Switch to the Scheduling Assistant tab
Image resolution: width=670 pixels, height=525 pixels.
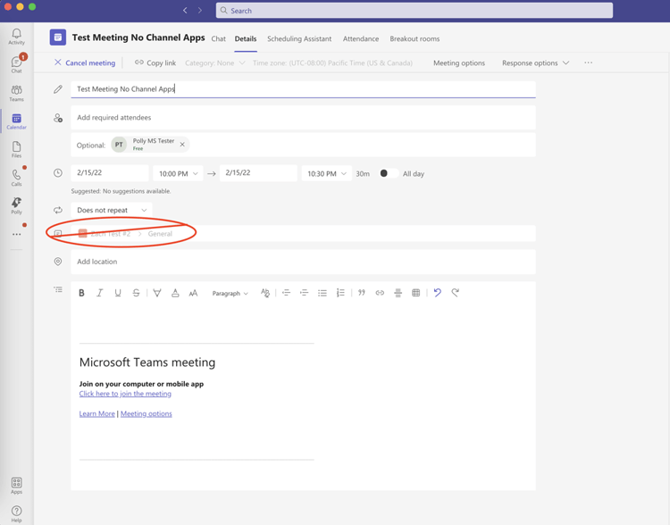tap(299, 38)
